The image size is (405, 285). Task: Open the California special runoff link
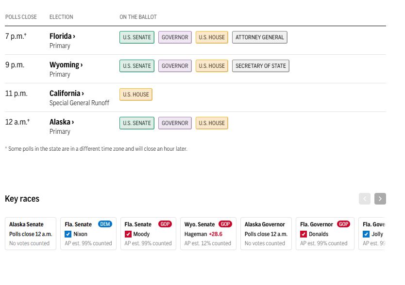pyautogui.click(x=67, y=94)
